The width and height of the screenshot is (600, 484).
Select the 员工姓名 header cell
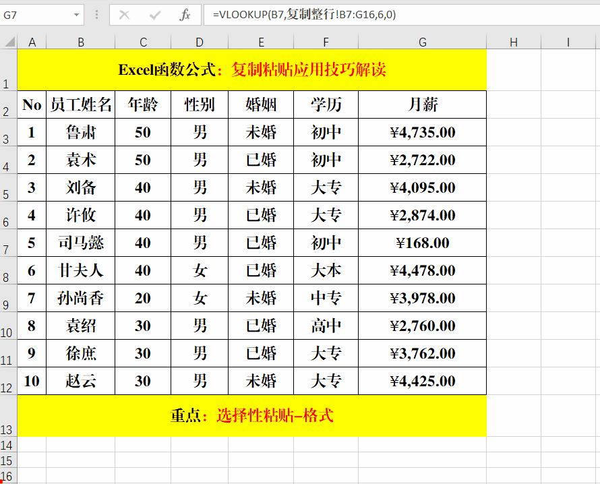tap(80, 104)
